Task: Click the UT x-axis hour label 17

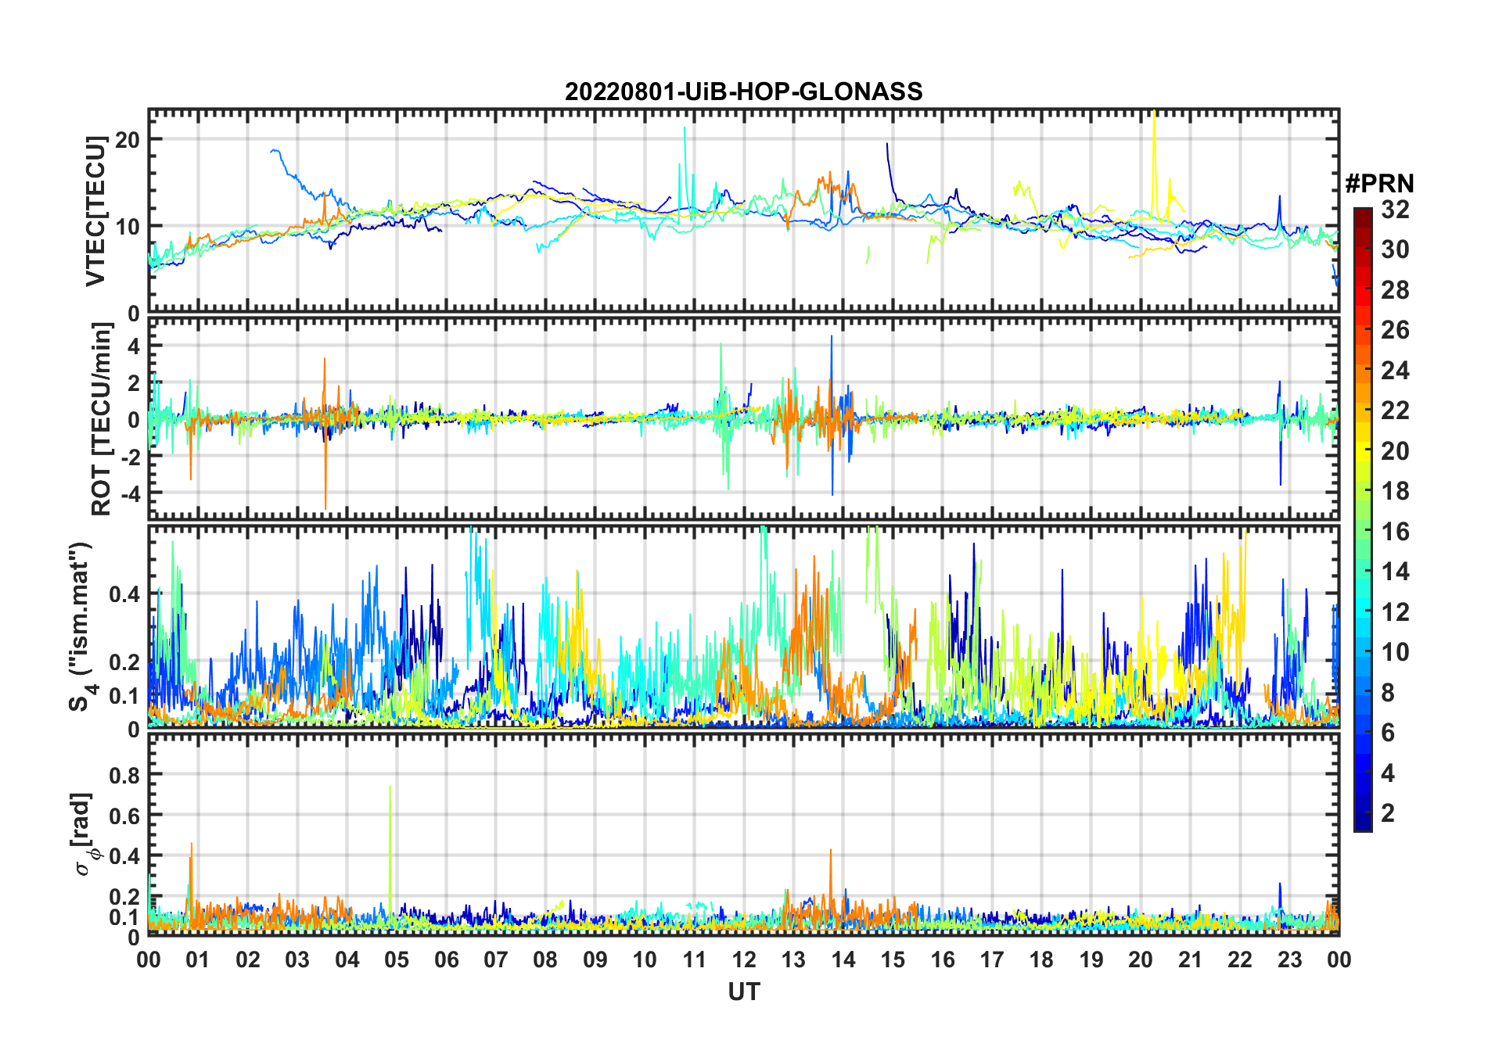Action: (992, 959)
